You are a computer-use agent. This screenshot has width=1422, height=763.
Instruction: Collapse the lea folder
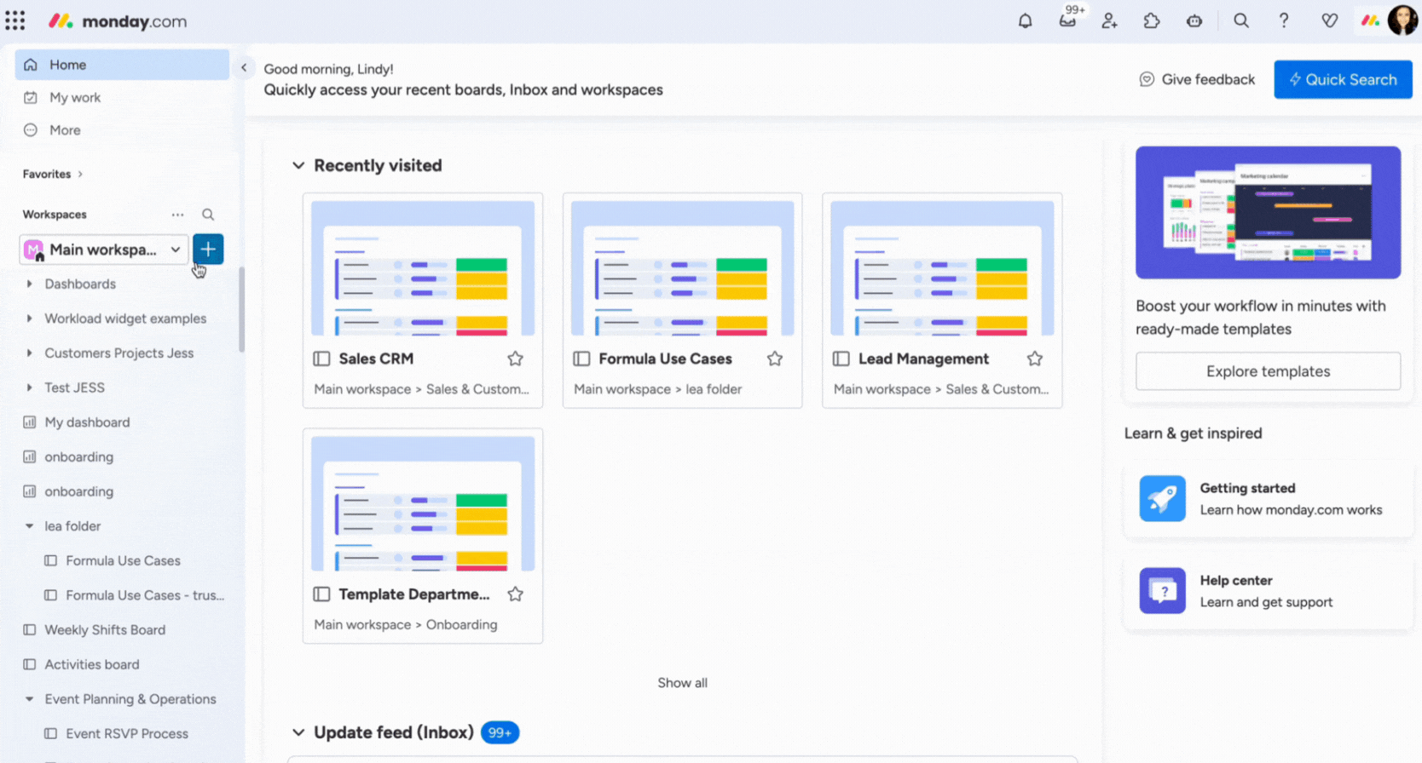(29, 526)
